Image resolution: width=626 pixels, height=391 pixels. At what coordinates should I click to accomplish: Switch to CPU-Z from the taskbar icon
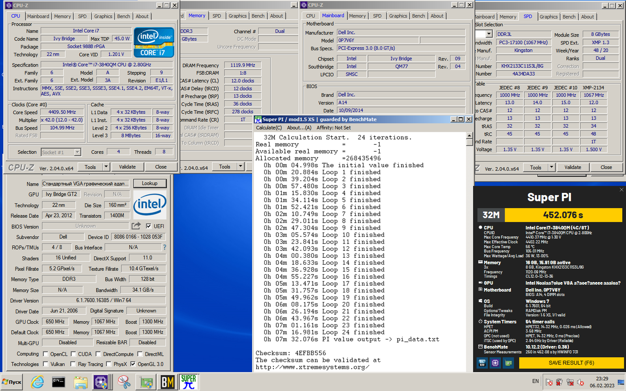pyautogui.click(x=101, y=382)
